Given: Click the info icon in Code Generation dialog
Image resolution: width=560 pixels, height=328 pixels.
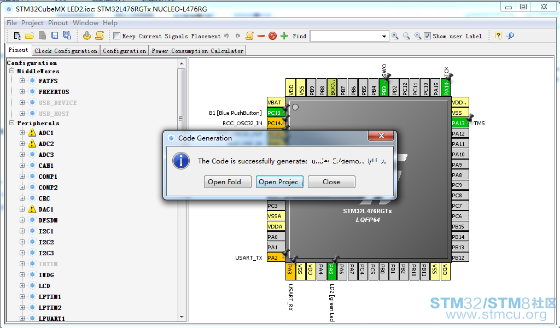Looking at the screenshot, I should (x=181, y=161).
